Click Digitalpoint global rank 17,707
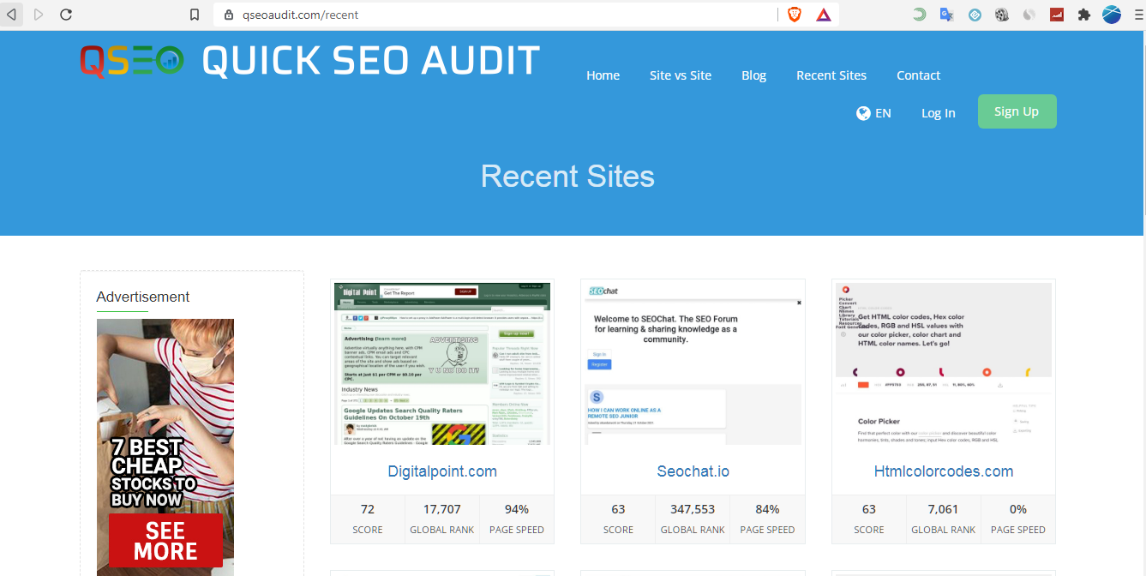 click(x=442, y=509)
